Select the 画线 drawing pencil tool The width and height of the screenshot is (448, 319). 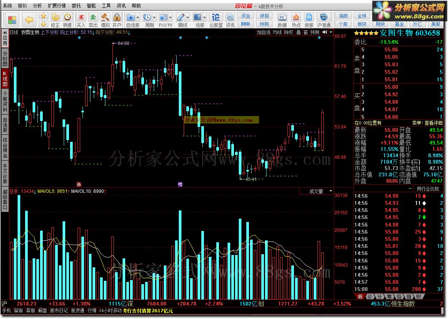pyautogui.click(x=181, y=17)
